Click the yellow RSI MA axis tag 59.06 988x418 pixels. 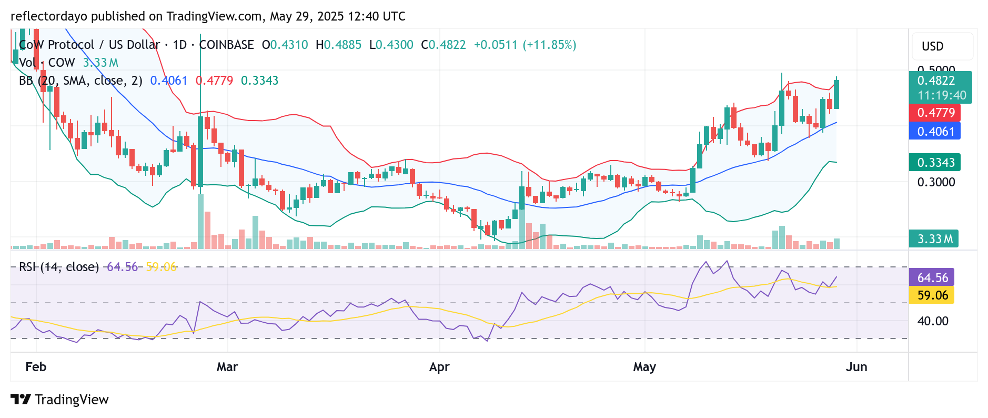tap(932, 295)
